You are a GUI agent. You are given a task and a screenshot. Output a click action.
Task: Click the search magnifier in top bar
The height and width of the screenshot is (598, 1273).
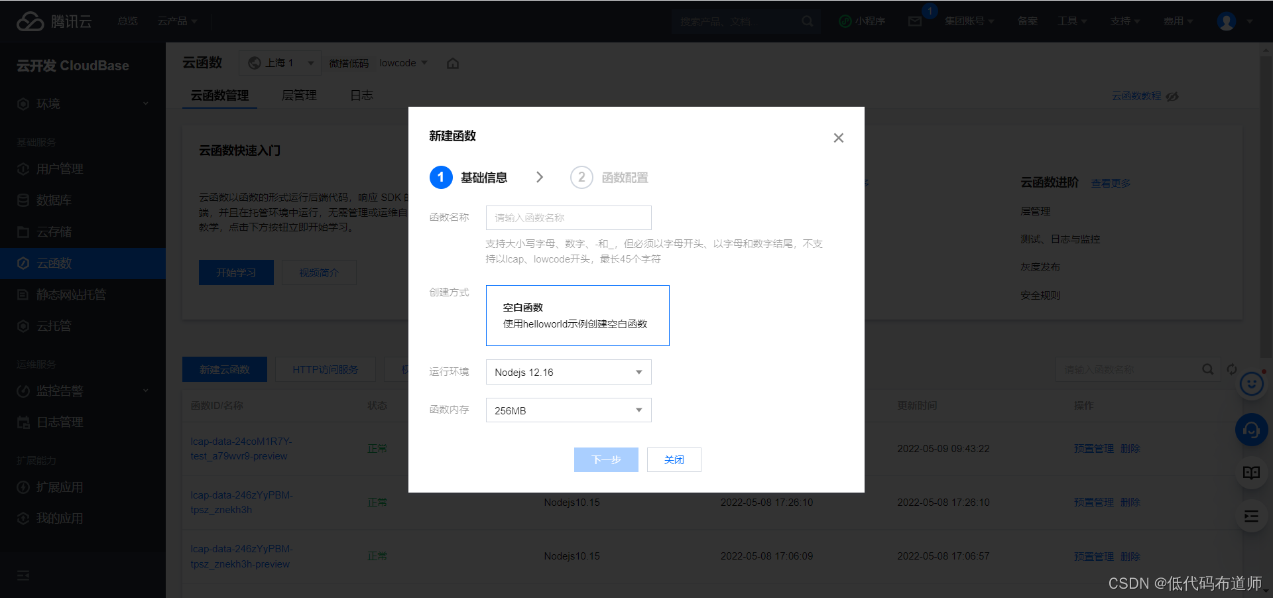point(807,21)
